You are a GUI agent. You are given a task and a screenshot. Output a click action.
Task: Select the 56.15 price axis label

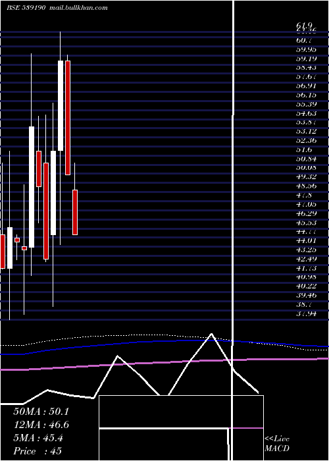click(x=306, y=95)
